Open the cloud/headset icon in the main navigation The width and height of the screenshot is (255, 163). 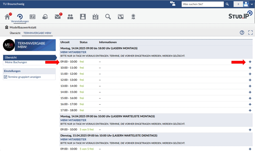[45, 17]
